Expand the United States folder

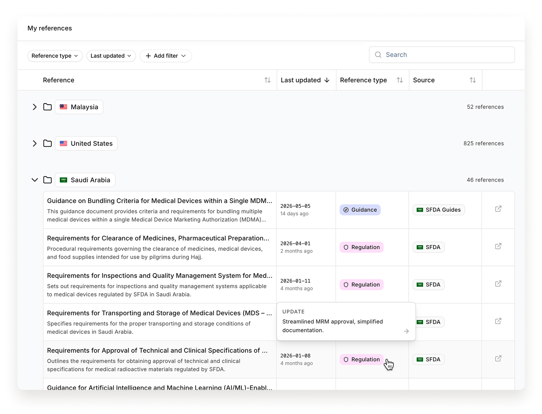coord(34,144)
